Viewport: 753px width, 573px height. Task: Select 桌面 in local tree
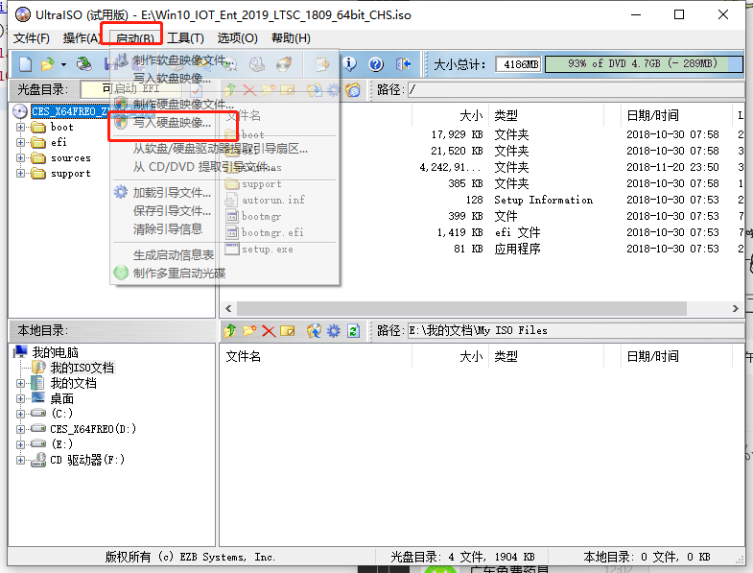62,399
